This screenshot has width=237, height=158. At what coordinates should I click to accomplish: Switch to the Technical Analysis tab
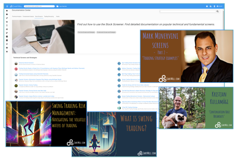pyautogui.click(x=17, y=17)
